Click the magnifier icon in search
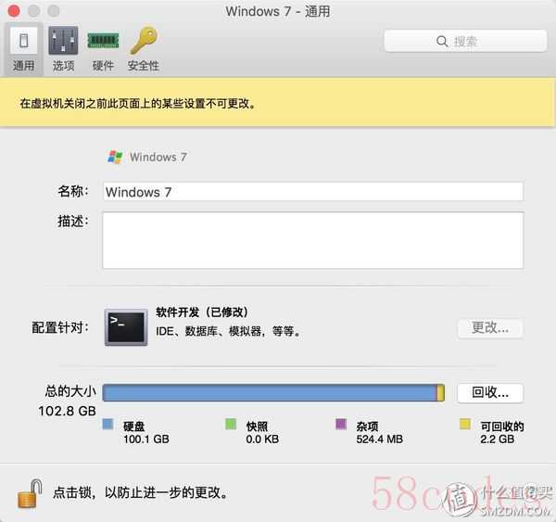This screenshot has width=556, height=522. coord(442,41)
